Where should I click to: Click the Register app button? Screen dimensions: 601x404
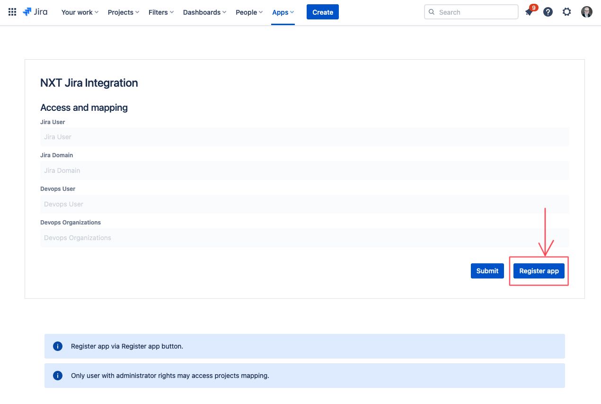(539, 271)
